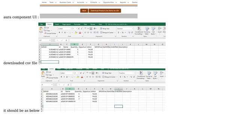The height and width of the screenshot is (135, 240).
Task: Expand the Contacts nav dropdown chevron
Action: point(99,3)
